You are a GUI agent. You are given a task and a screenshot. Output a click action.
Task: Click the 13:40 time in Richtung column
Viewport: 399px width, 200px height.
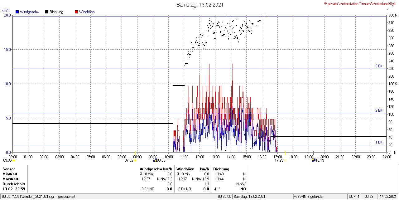pyautogui.click(x=219, y=174)
